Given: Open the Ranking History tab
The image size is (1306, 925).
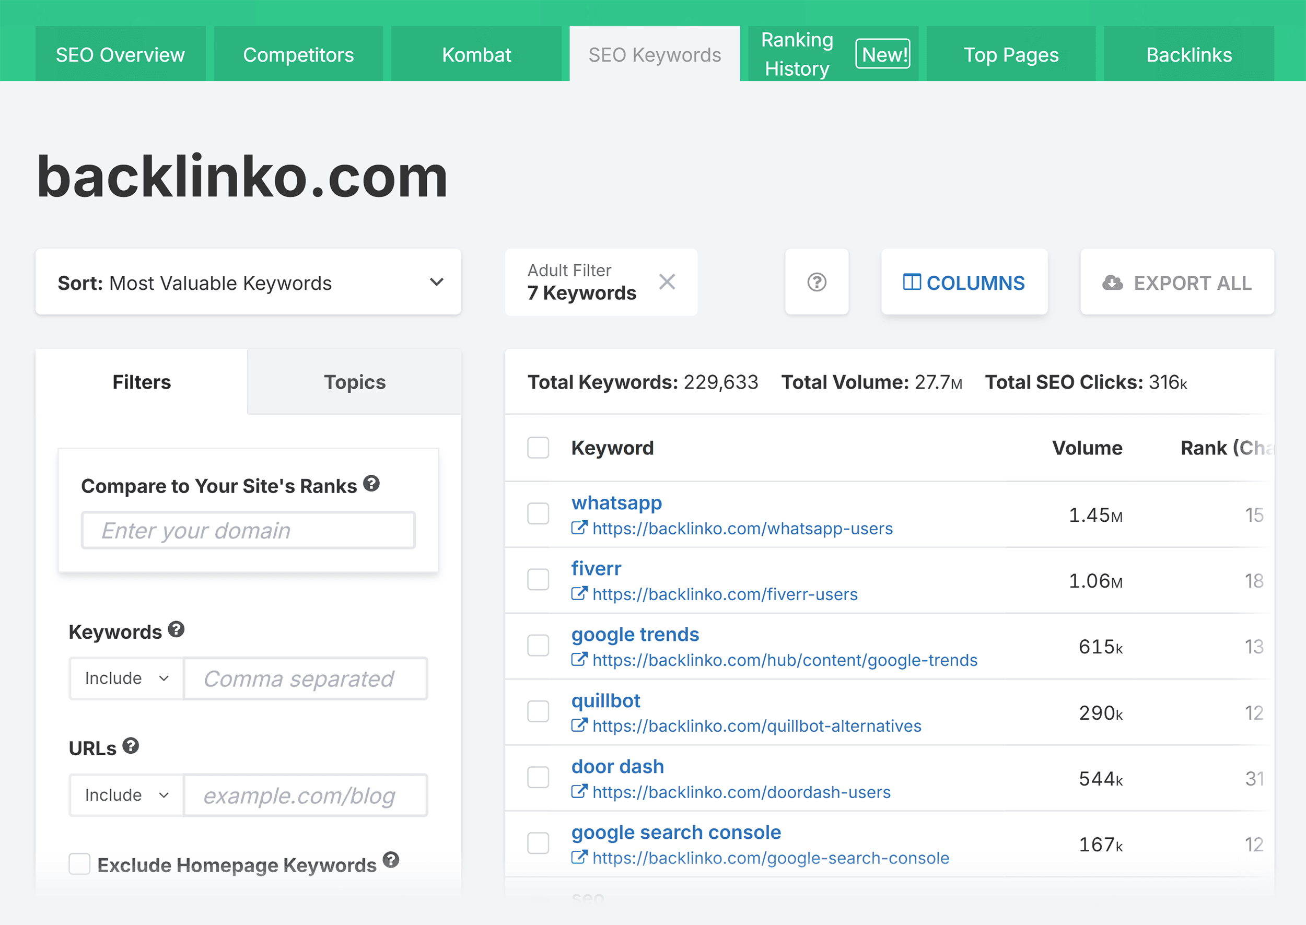Looking at the screenshot, I should [x=833, y=54].
